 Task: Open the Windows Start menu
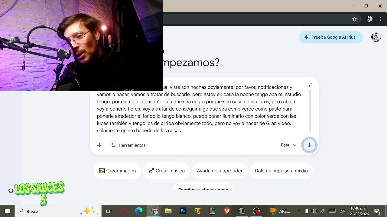tap(7, 211)
